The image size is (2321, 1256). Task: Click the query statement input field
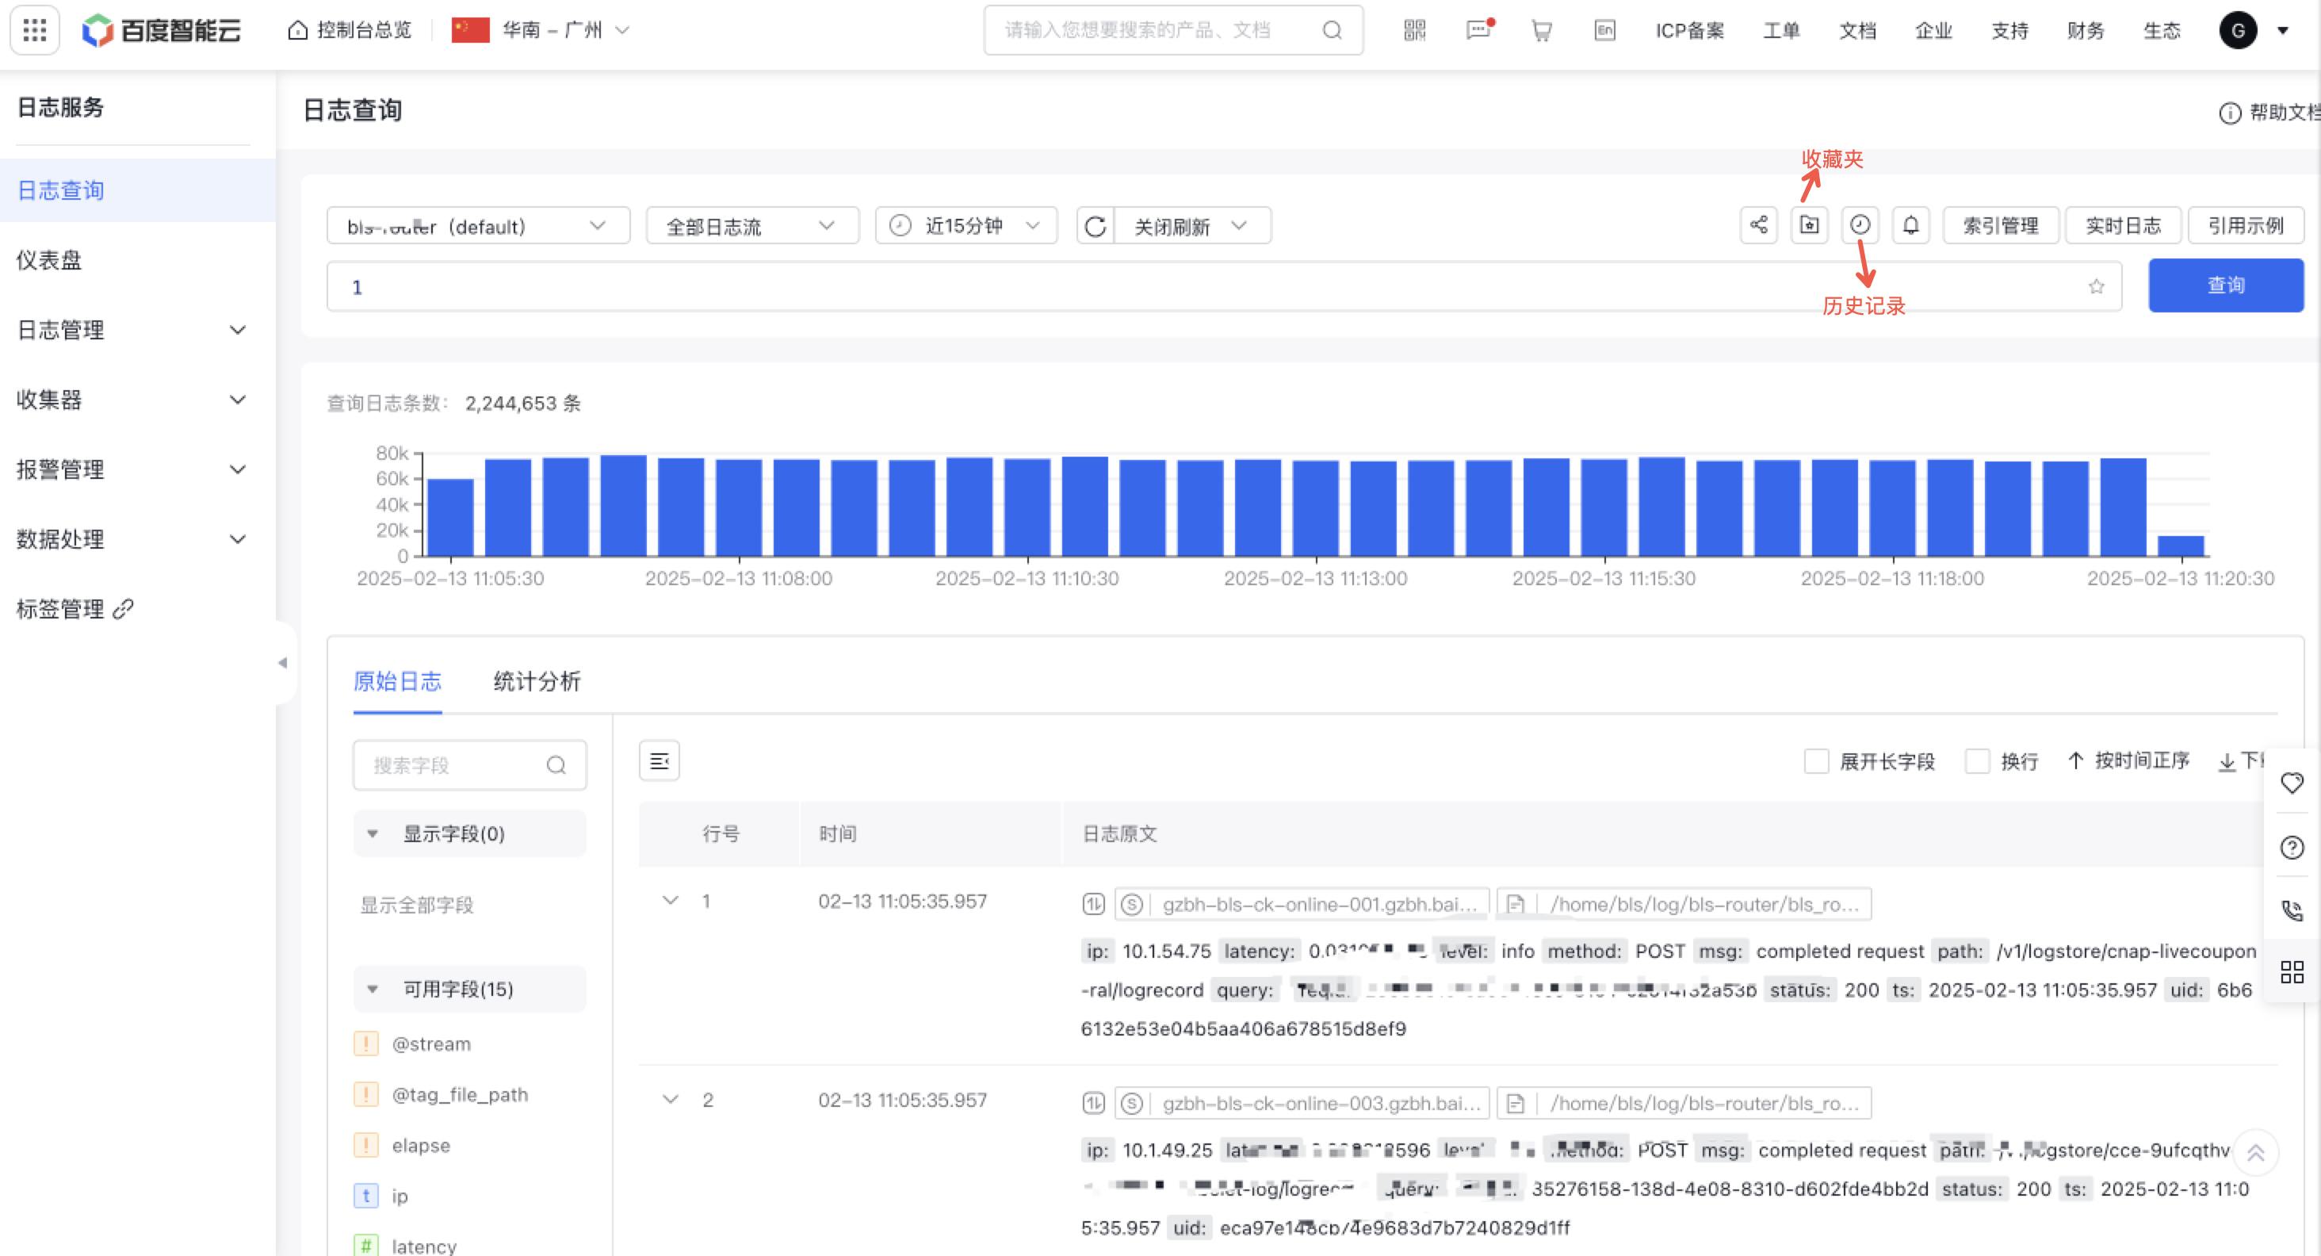click(1224, 286)
